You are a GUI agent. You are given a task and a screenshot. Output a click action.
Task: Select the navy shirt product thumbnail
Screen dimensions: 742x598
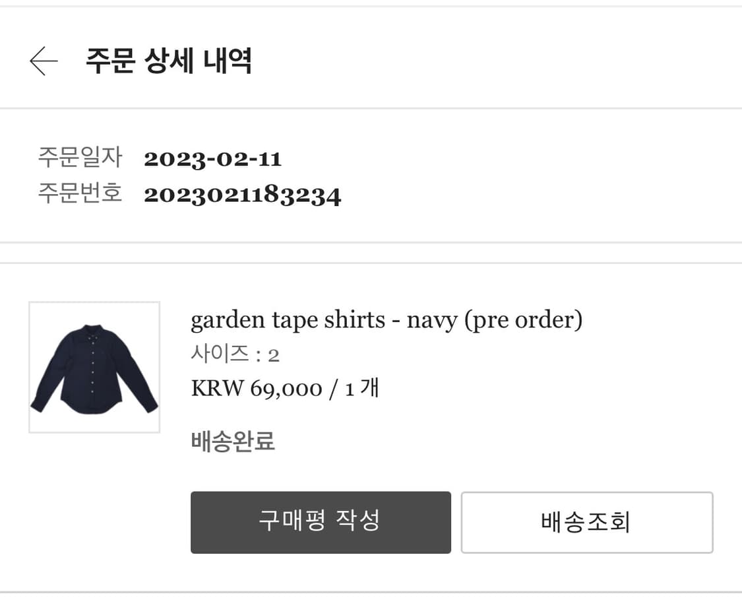[94, 367]
